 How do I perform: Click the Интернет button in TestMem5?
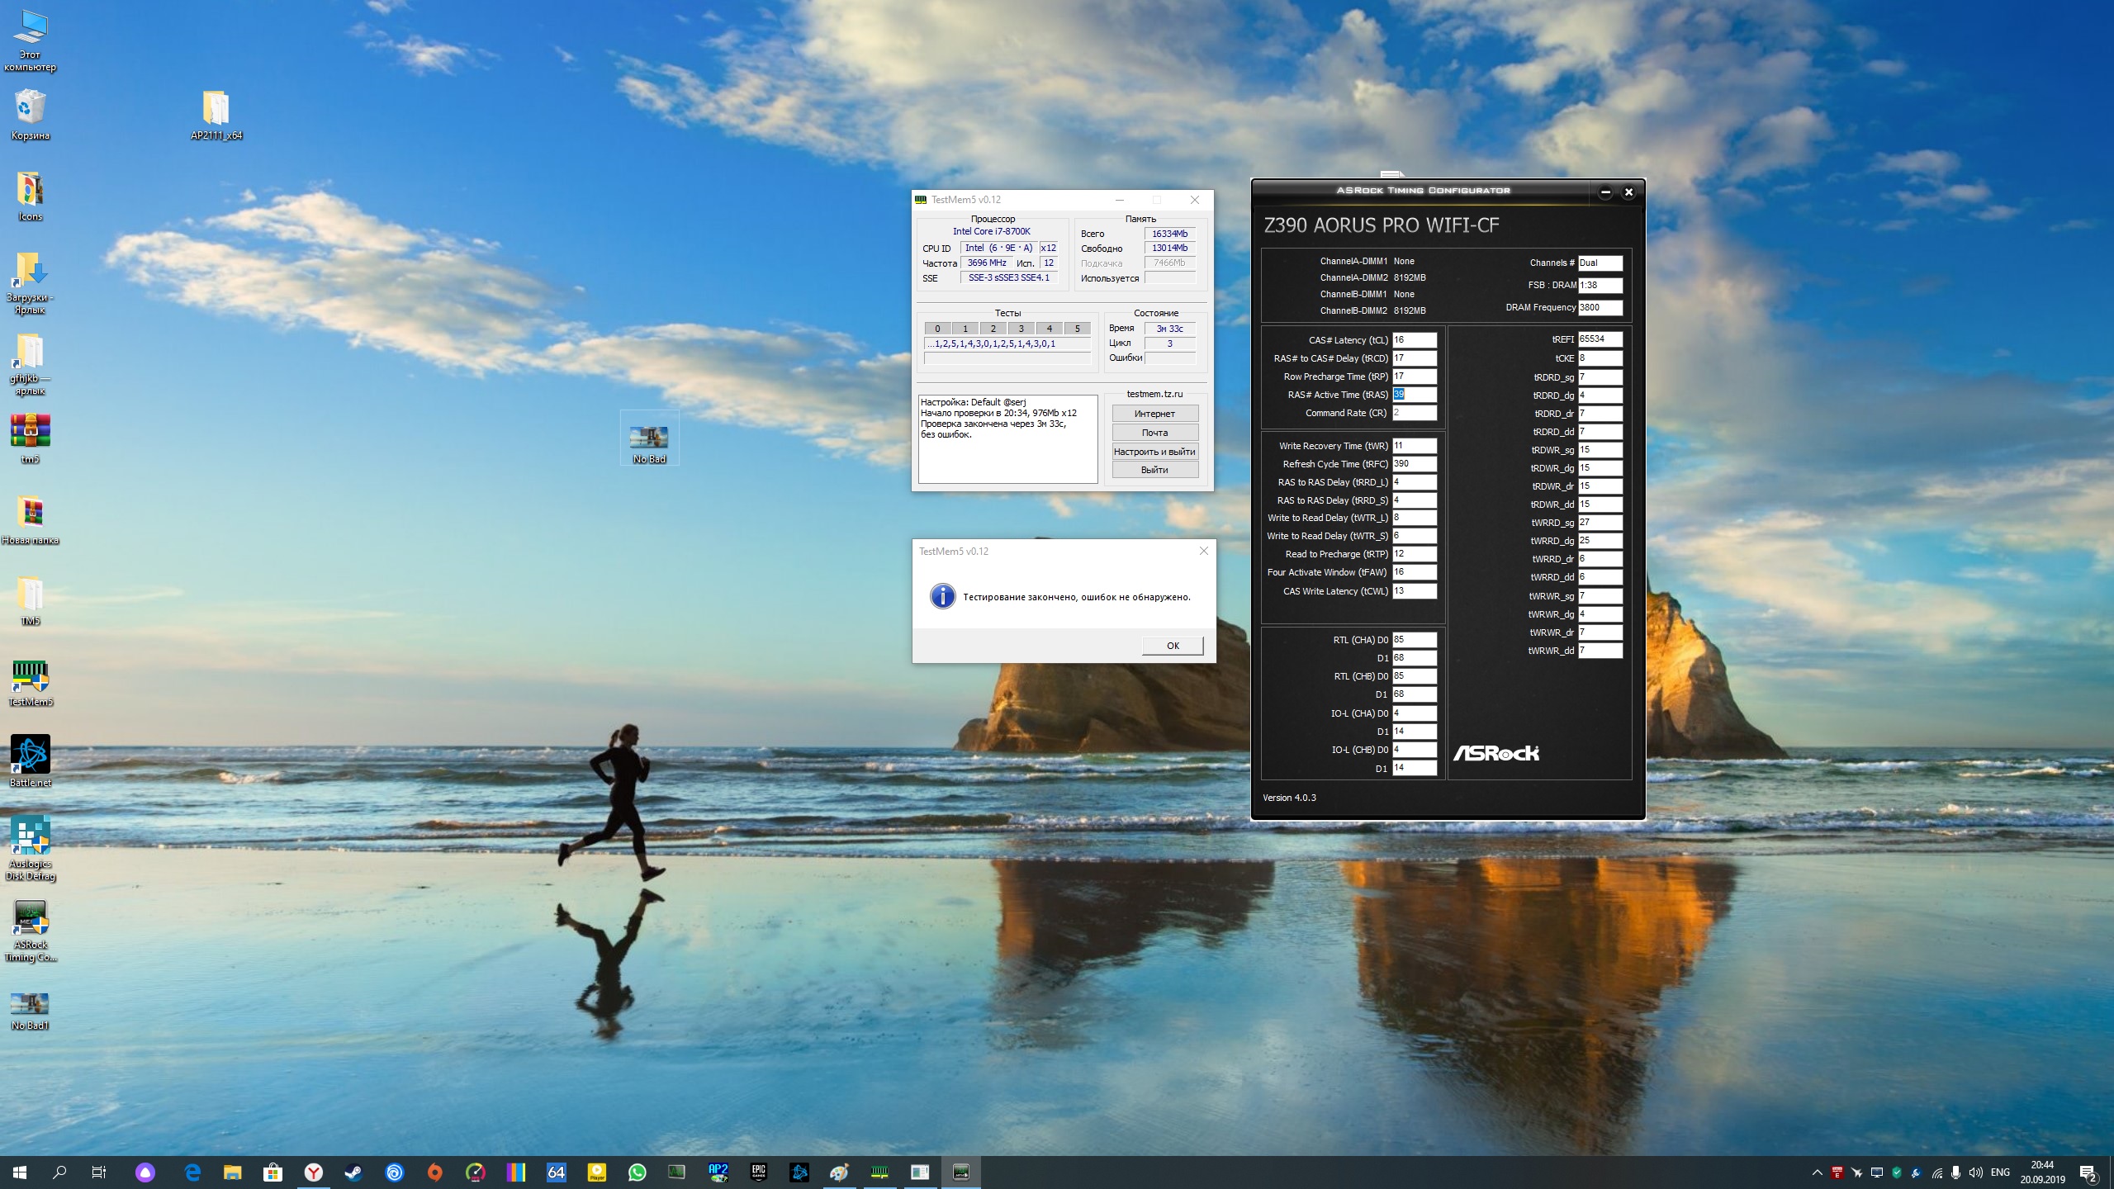pyautogui.click(x=1154, y=414)
